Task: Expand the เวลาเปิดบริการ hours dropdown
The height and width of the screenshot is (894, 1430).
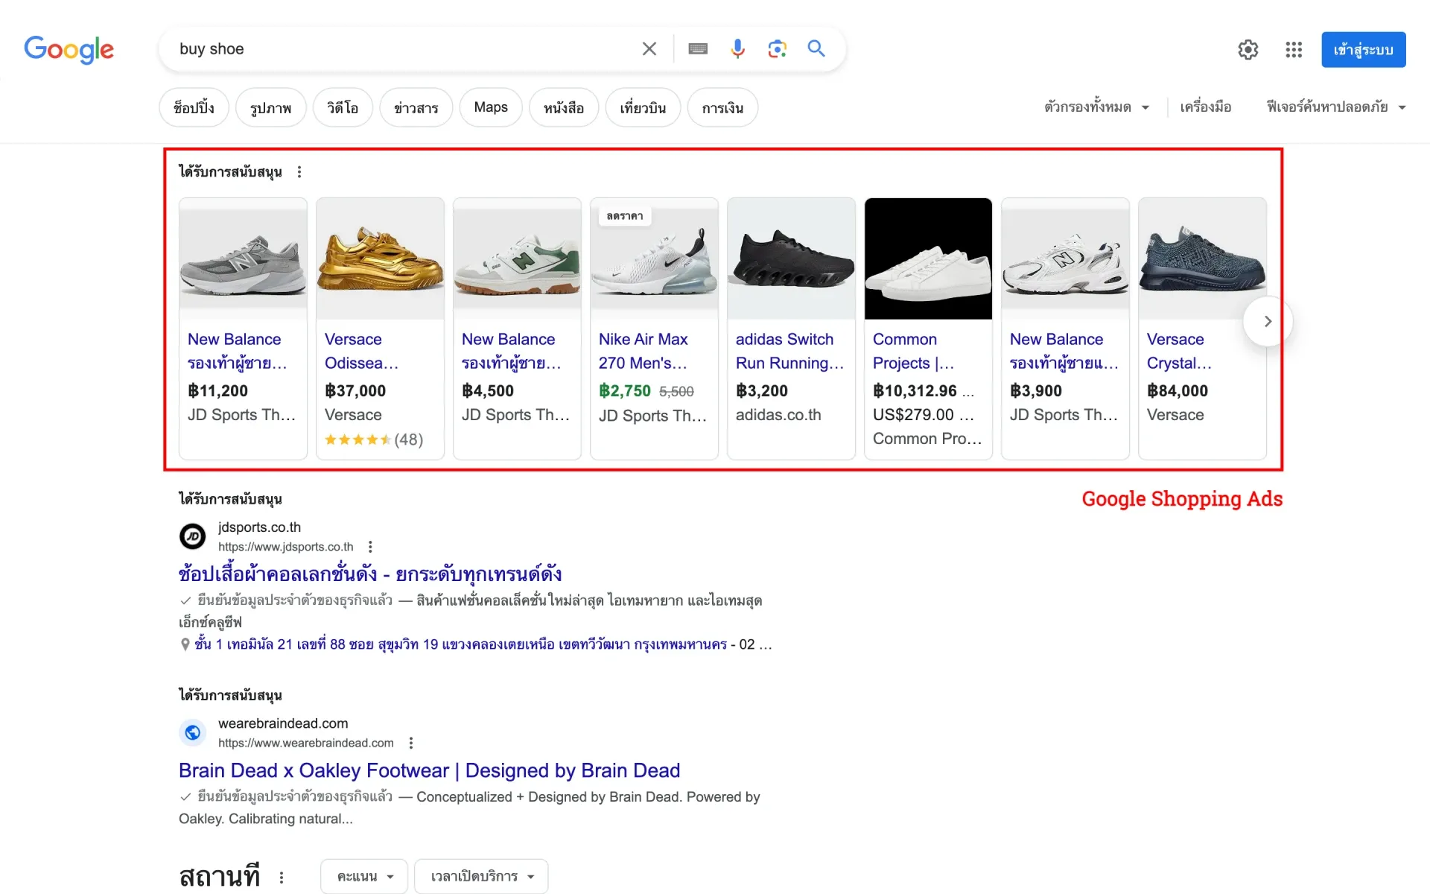Action: tap(481, 876)
